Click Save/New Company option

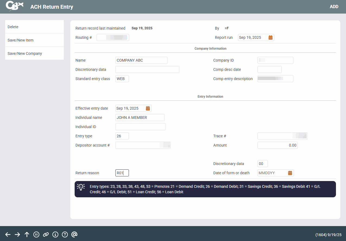(34, 53)
